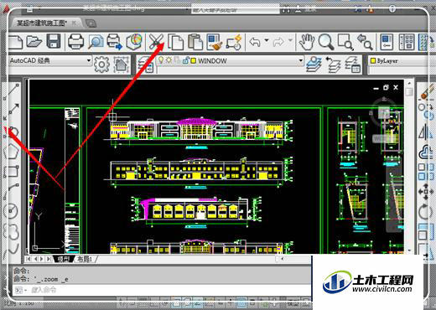Switch to the 布局1 layout tab
The width and height of the screenshot is (436, 310).
85,259
